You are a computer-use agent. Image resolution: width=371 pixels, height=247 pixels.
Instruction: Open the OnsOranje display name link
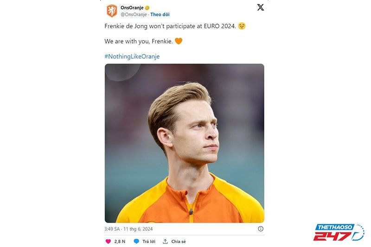pyautogui.click(x=132, y=8)
